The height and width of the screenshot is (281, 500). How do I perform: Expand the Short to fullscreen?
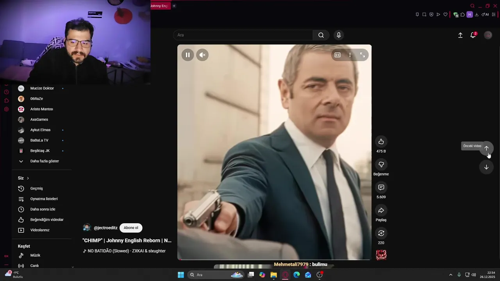point(362,55)
